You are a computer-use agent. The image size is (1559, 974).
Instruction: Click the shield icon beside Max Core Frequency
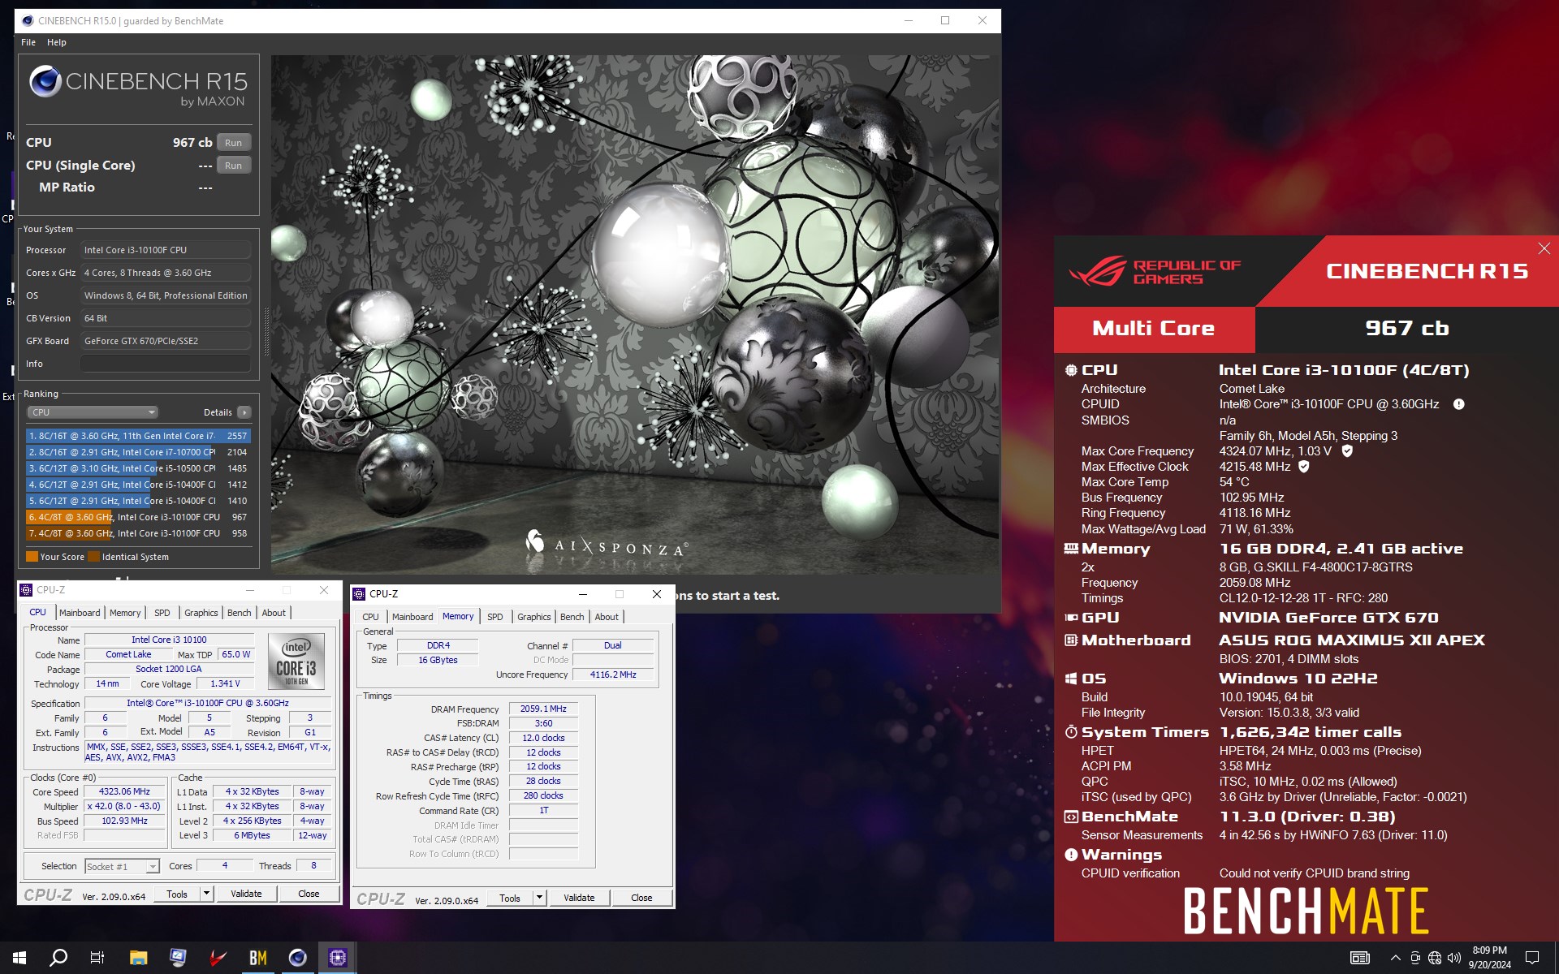point(1347,450)
